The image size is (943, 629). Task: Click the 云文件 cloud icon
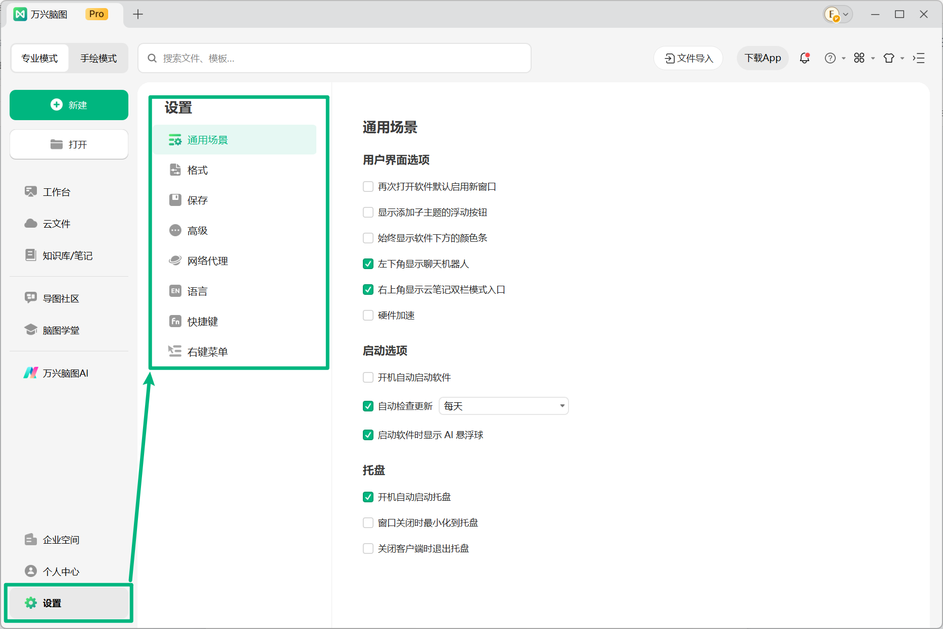31,223
